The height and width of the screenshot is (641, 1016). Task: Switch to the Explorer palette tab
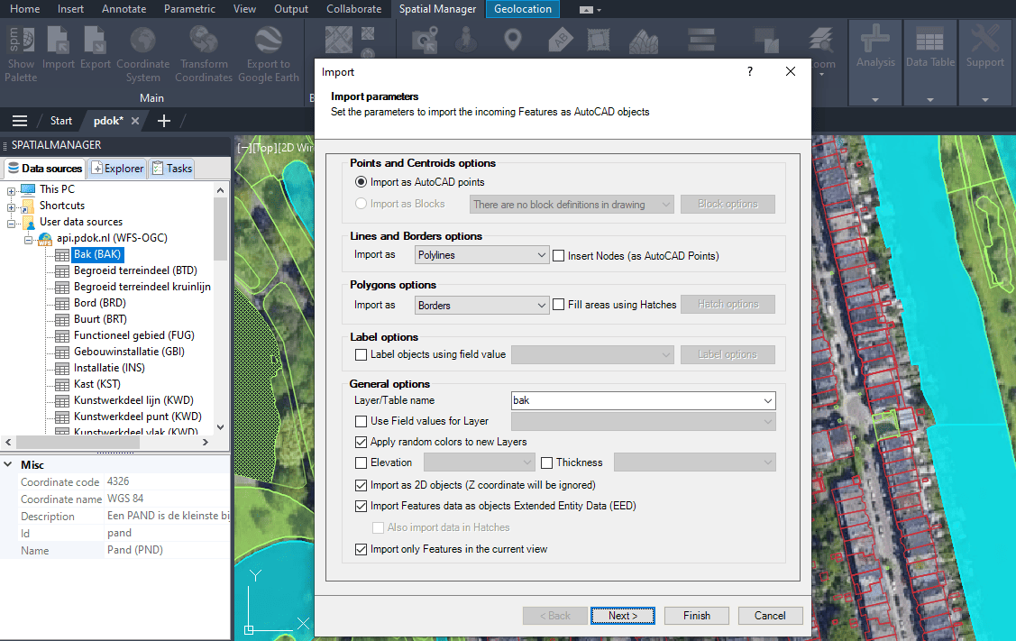pyautogui.click(x=117, y=169)
